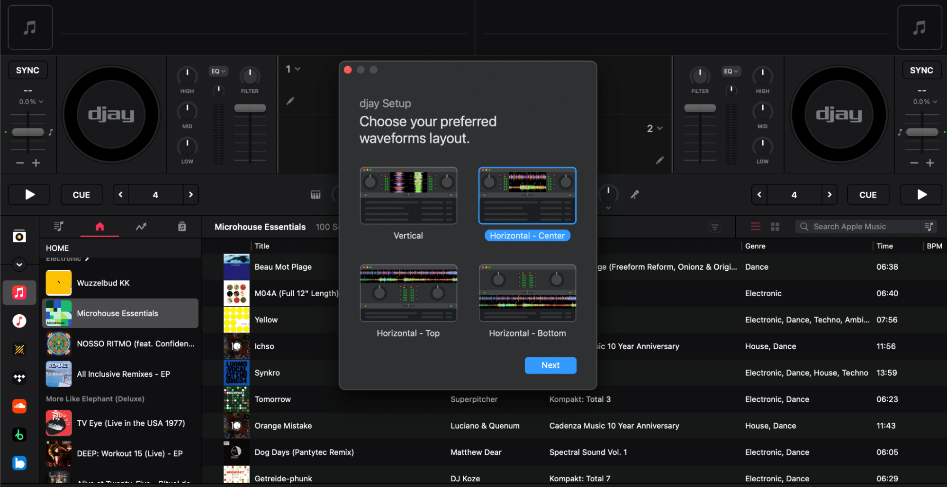Image resolution: width=947 pixels, height=487 pixels.
Task: Open the queue icon beside the search field
Action: (929, 226)
